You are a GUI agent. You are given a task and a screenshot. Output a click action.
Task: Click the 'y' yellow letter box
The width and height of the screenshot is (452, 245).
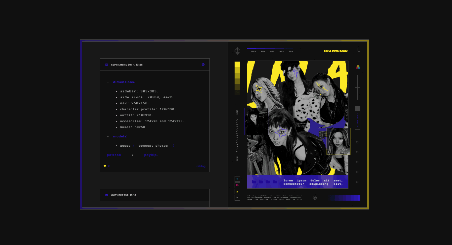coord(237,191)
